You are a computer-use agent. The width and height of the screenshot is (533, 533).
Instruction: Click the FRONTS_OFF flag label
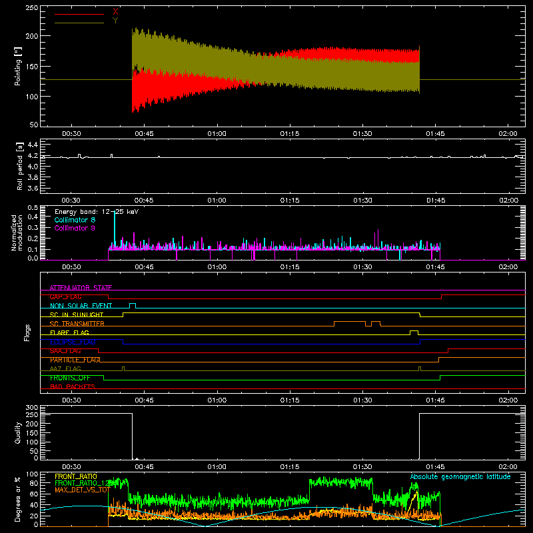point(70,378)
